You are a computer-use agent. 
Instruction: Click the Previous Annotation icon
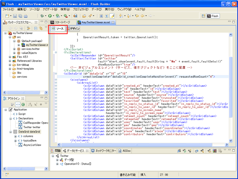coord(129,16)
